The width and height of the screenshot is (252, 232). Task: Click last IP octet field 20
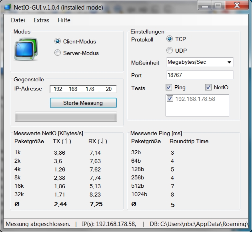(109, 89)
